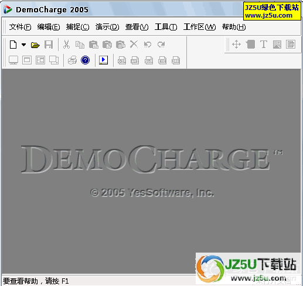Capture full screen monitor icon

coord(13,60)
